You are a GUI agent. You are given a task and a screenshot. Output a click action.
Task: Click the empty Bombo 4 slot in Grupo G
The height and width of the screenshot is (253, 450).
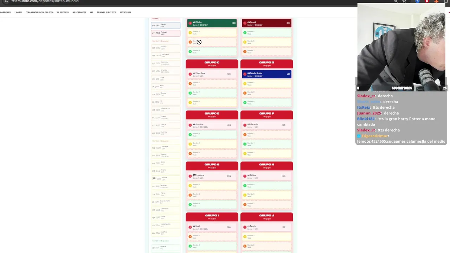pos(212,205)
